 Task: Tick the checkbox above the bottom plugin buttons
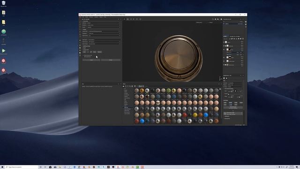coord(83,55)
